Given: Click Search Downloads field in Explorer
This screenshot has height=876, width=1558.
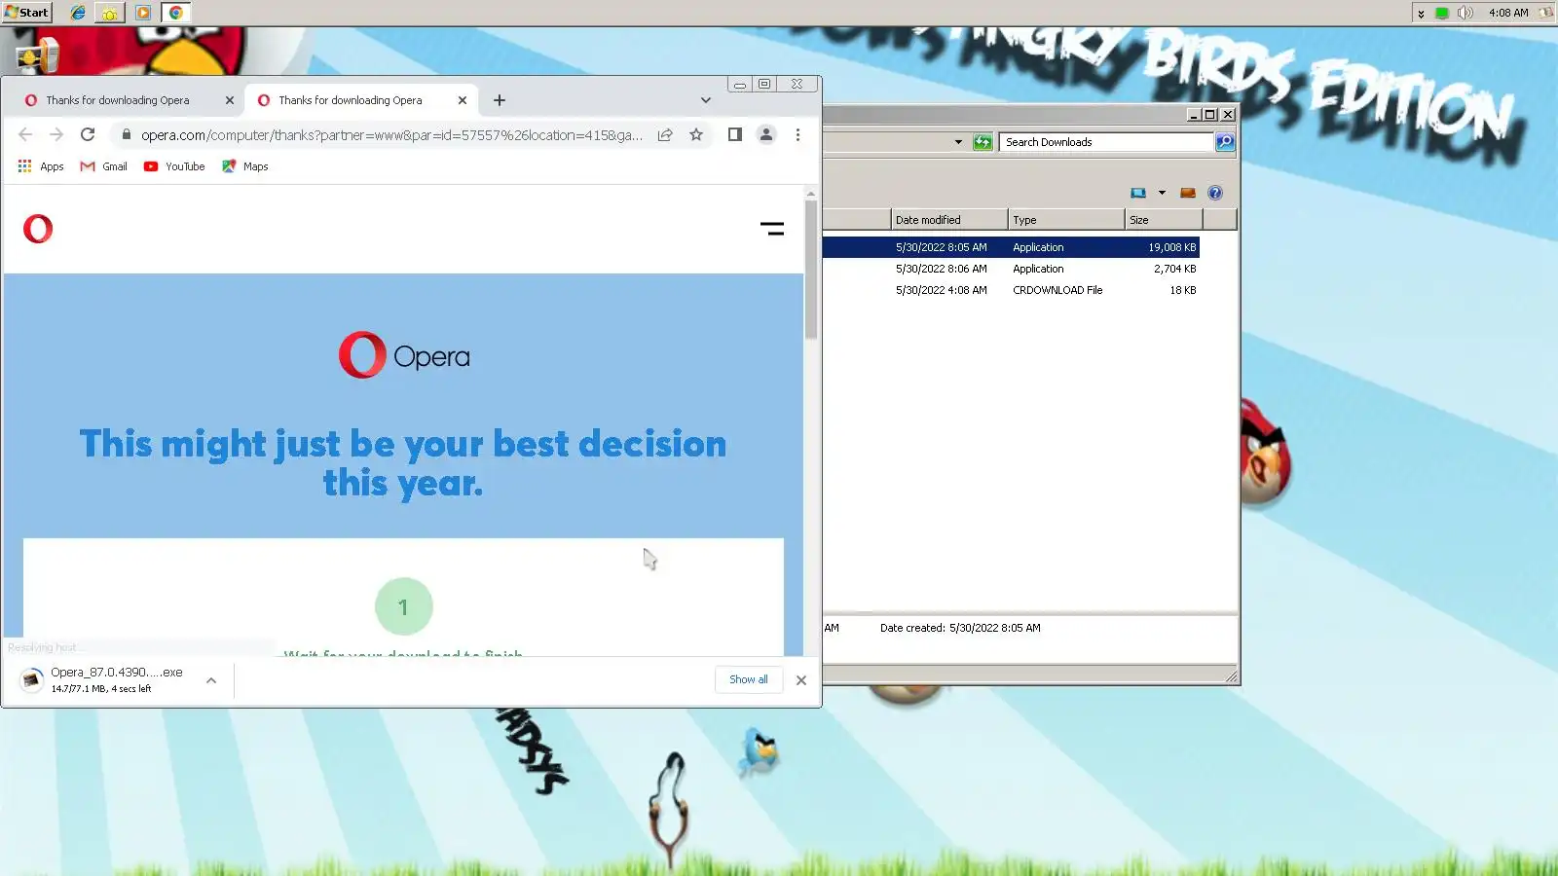Looking at the screenshot, I should point(1105,142).
